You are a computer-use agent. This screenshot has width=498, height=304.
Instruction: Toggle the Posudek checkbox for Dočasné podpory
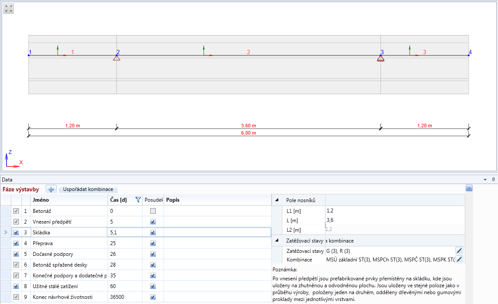[x=153, y=254]
